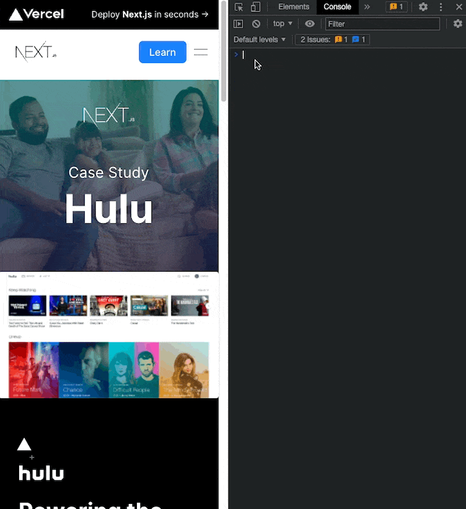This screenshot has height=509, width=466.
Task: Show the console sidebar
Action: pos(238,24)
